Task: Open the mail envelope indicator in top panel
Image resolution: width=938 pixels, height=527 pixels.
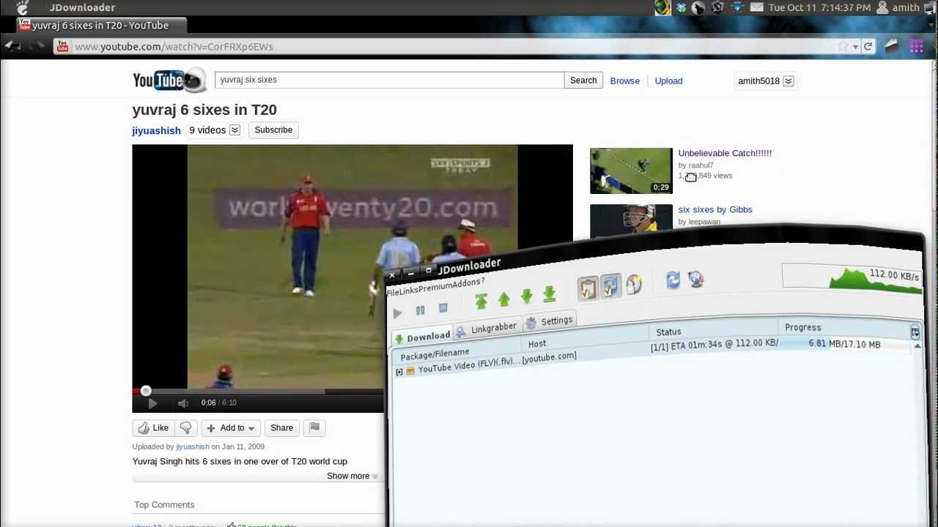Action: click(x=756, y=7)
